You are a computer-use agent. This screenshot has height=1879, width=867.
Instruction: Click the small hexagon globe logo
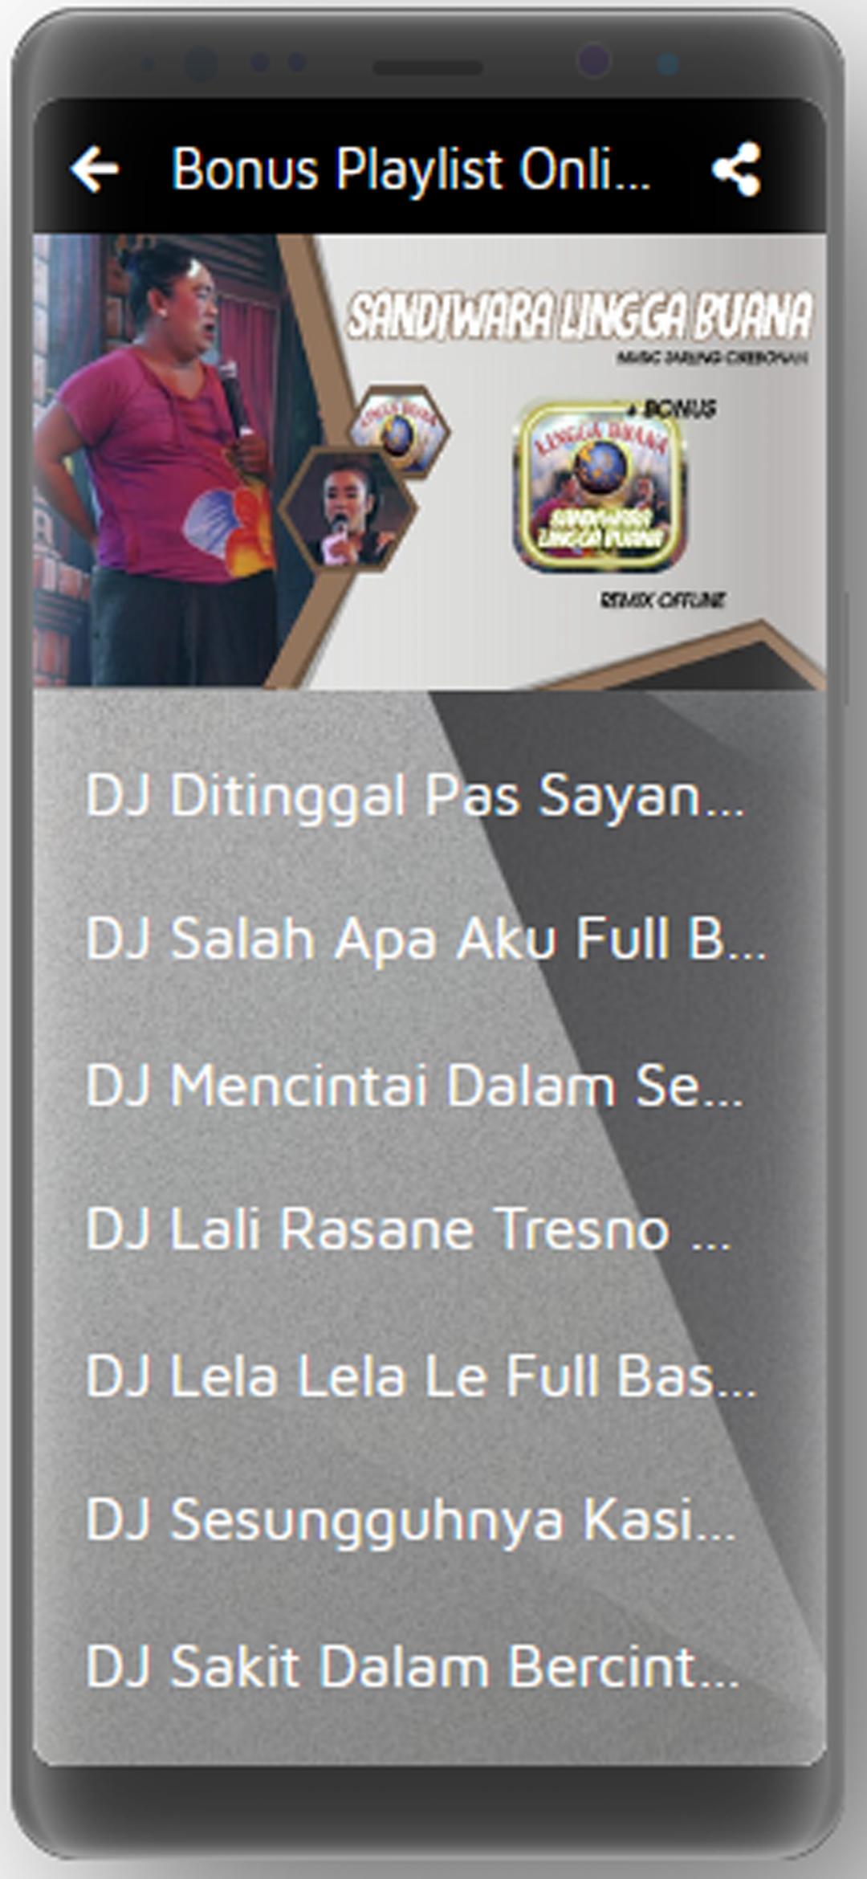397,431
